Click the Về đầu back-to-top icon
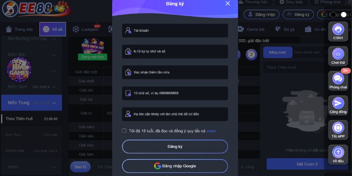 pyautogui.click(x=338, y=154)
